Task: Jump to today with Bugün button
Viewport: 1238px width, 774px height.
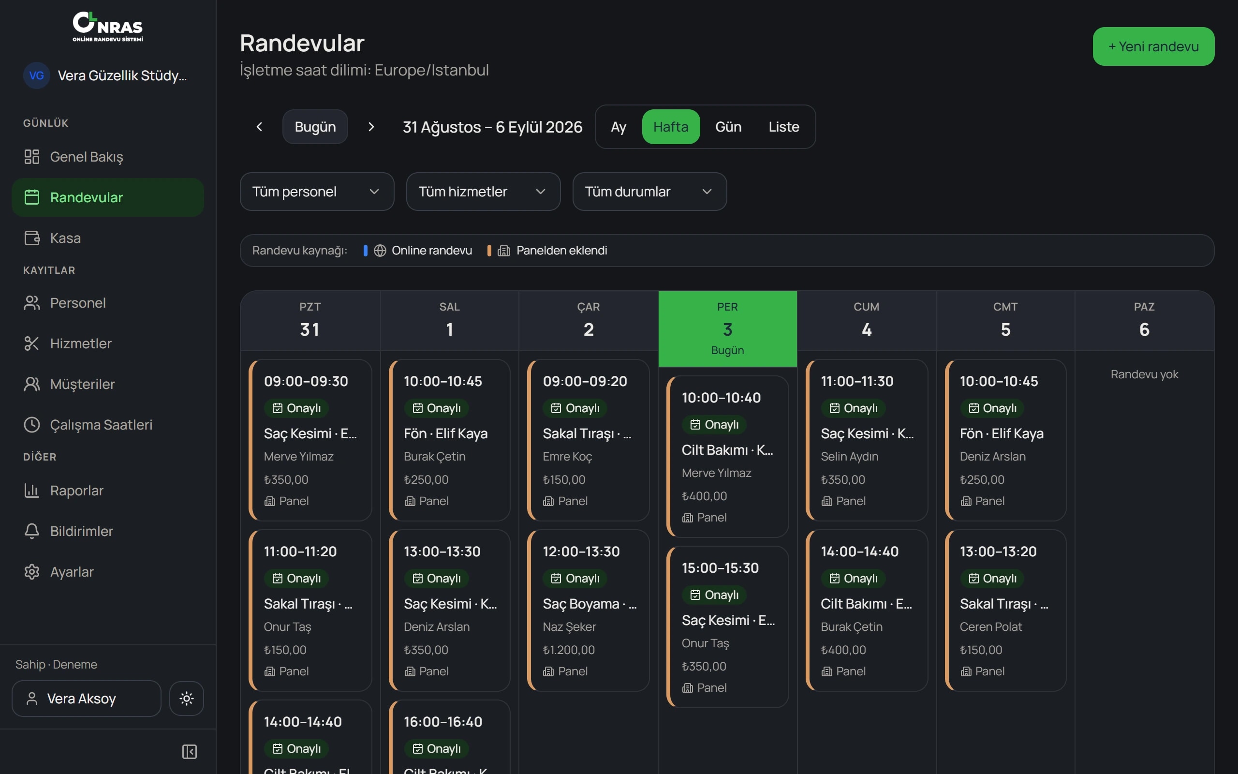Action: coord(315,127)
